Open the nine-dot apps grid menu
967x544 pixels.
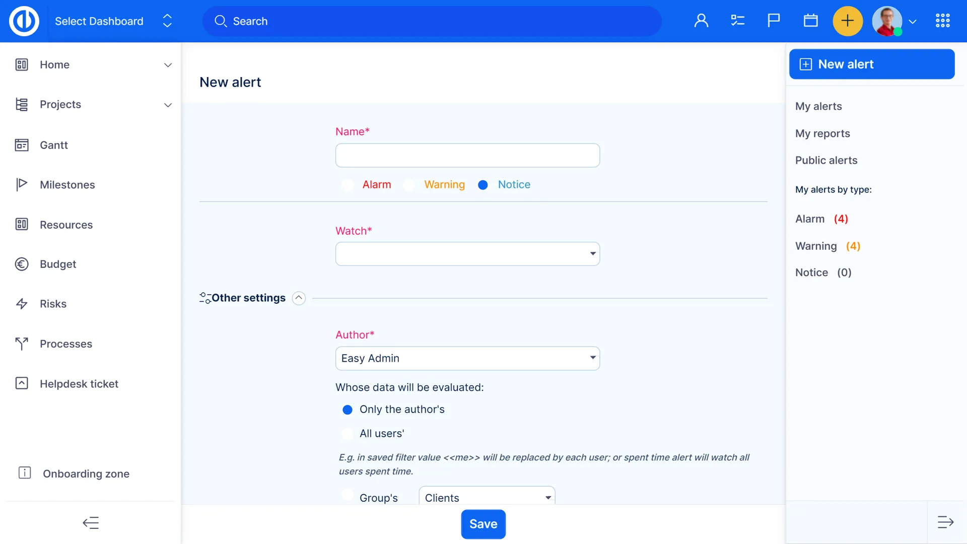click(942, 21)
